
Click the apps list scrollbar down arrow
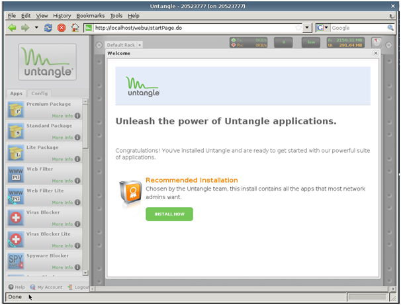(x=85, y=272)
